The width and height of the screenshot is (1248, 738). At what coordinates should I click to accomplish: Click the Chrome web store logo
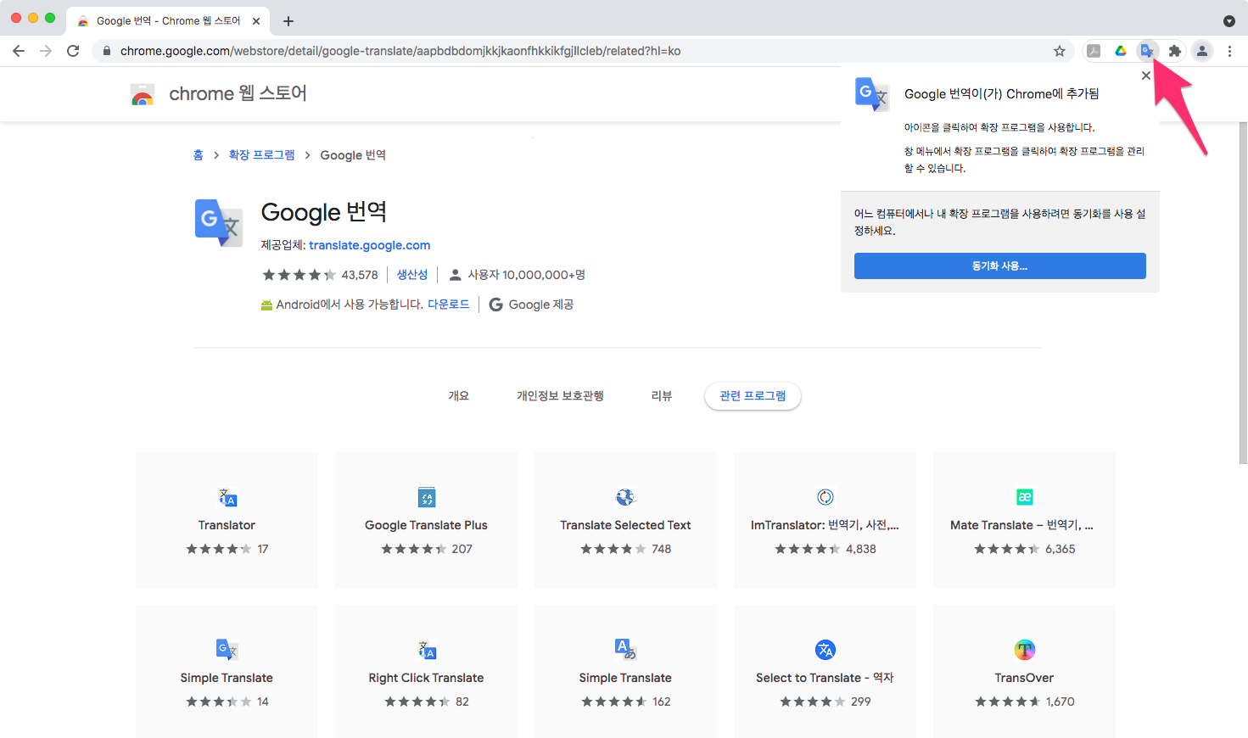[x=143, y=94]
